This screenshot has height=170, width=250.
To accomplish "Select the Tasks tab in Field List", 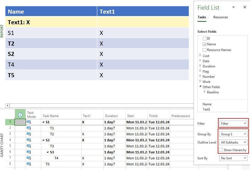I will click(x=202, y=17).
